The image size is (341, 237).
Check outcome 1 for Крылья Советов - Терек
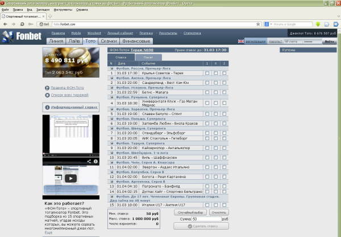[x=207, y=74]
